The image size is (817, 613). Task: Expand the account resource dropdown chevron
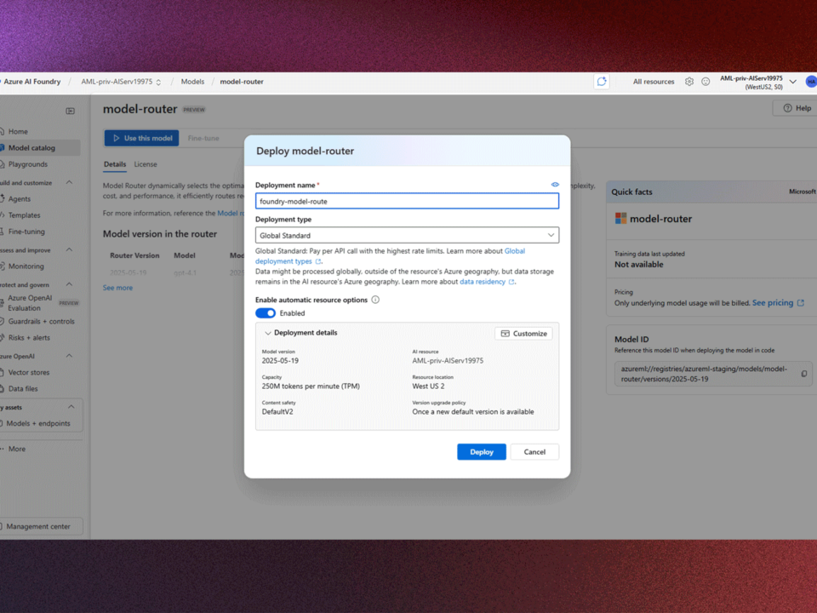[x=792, y=82]
